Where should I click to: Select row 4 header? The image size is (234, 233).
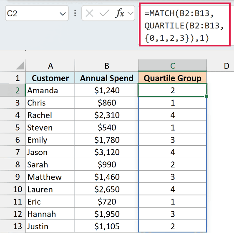tap(13, 115)
